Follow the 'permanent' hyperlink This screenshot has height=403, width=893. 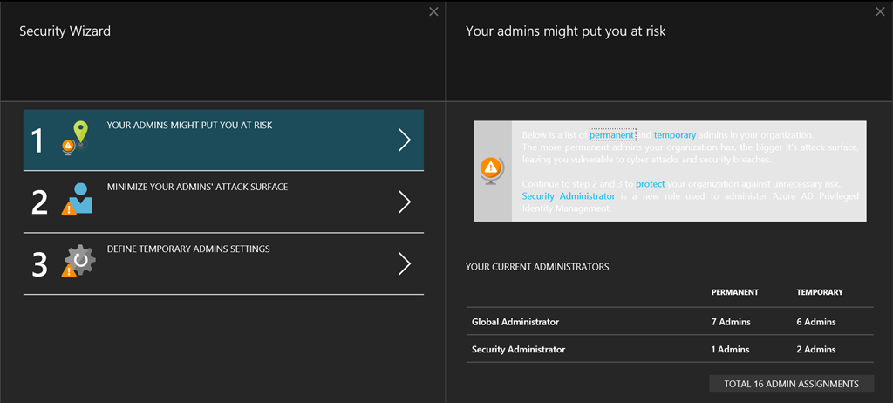pos(611,135)
